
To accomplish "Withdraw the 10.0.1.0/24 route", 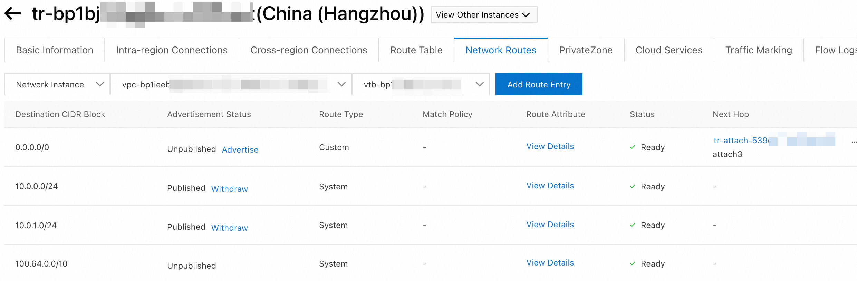I will (230, 228).
